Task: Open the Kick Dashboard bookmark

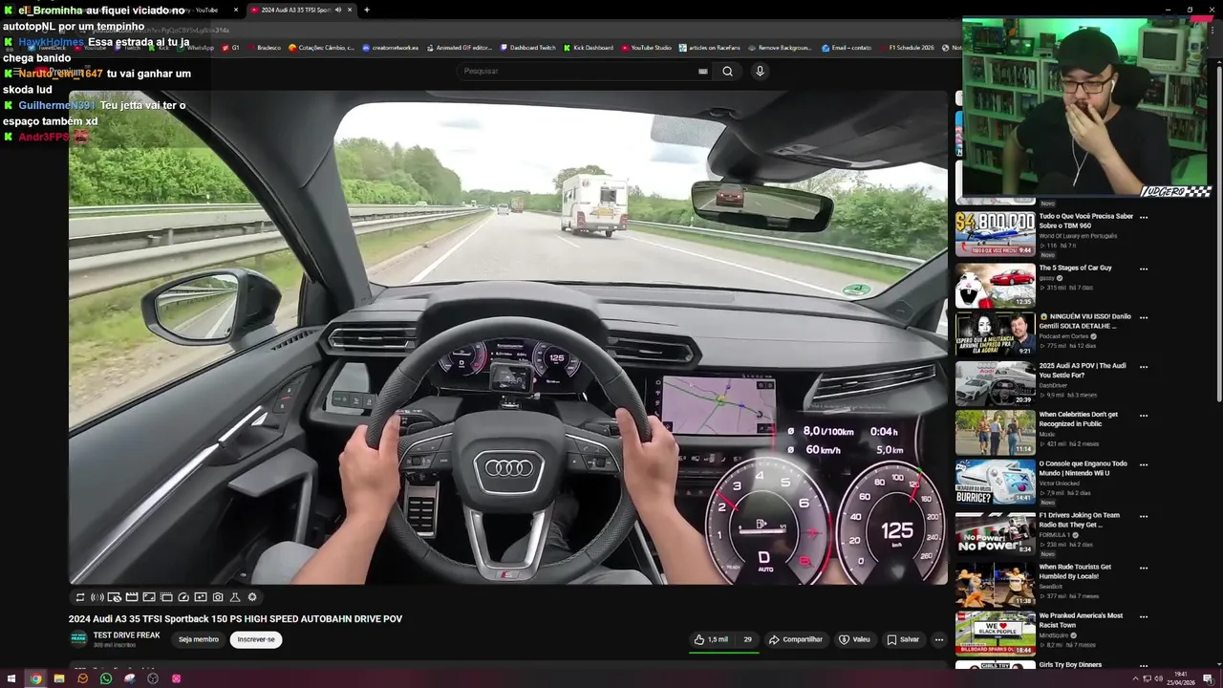Action: (589, 47)
